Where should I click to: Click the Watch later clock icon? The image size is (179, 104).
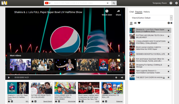point(107,11)
